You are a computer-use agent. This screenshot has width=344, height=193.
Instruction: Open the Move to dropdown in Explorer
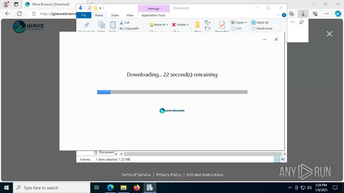click(159, 25)
